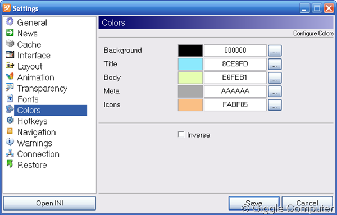Viewport: 337px width, 215px height.
Task: Click the News green arrow icon
Action: 10,33
